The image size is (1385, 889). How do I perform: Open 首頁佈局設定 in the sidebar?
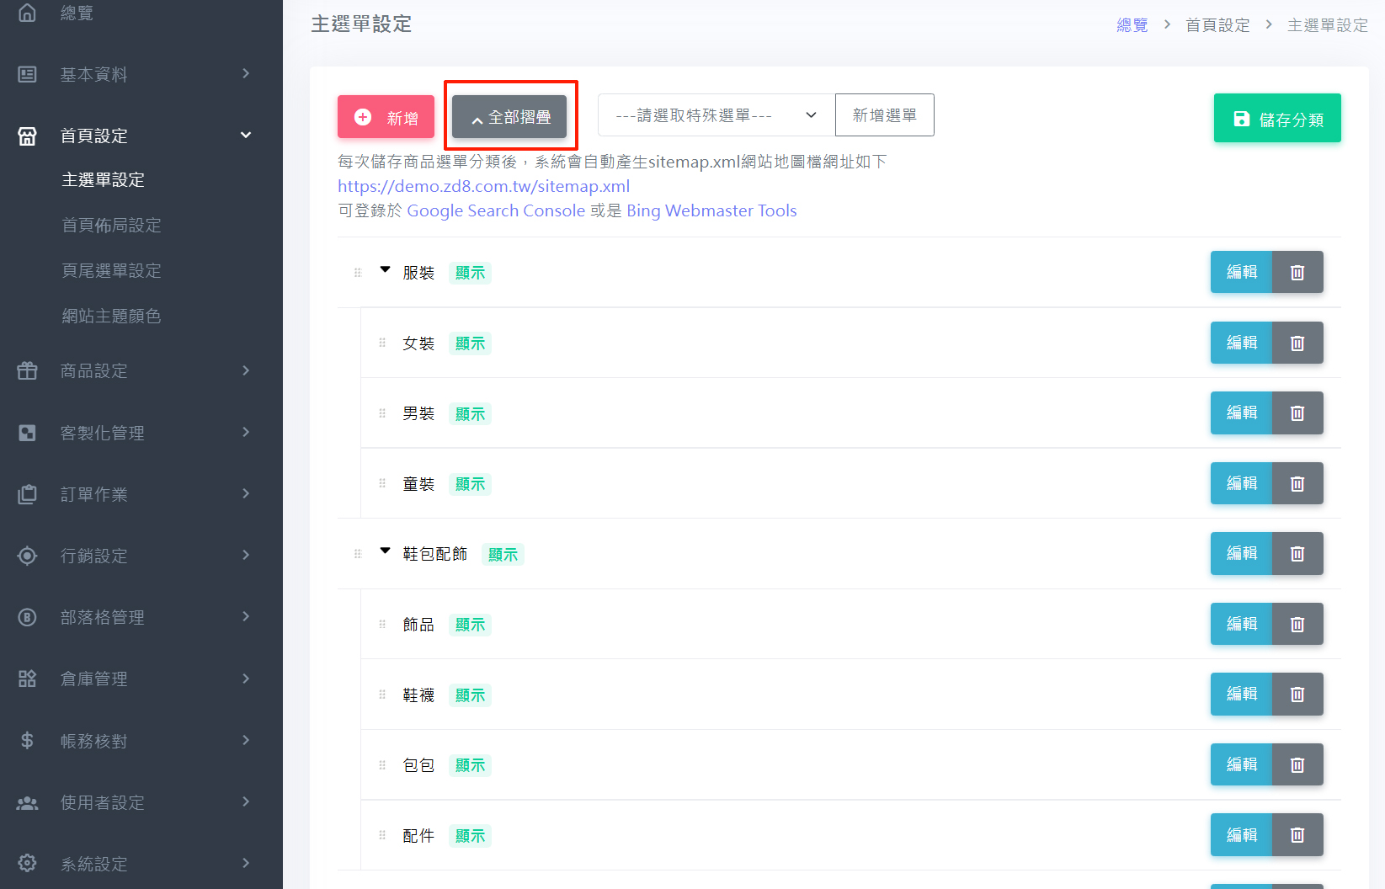111,225
